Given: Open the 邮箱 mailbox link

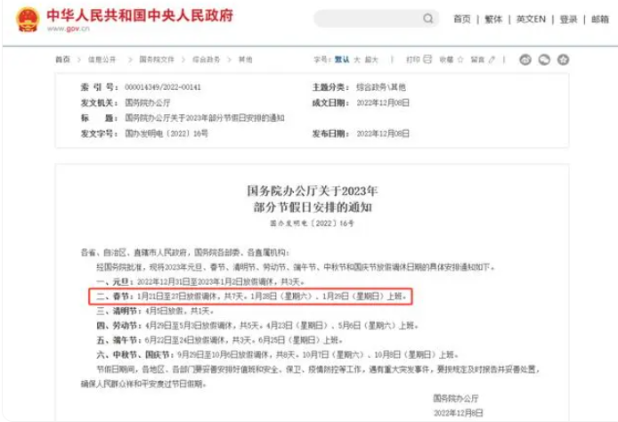Looking at the screenshot, I should 600,20.
